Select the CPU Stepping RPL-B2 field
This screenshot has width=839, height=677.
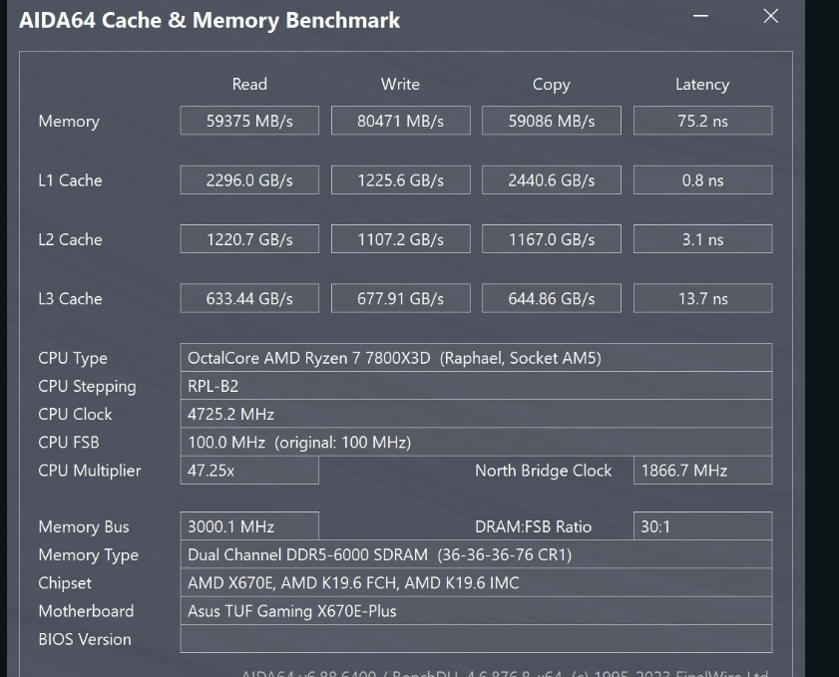(x=476, y=386)
